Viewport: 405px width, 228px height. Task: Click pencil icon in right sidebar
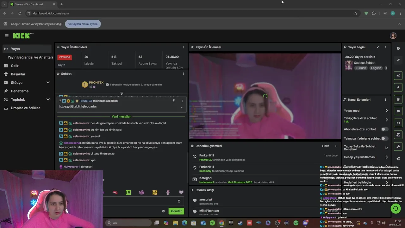click(398, 60)
